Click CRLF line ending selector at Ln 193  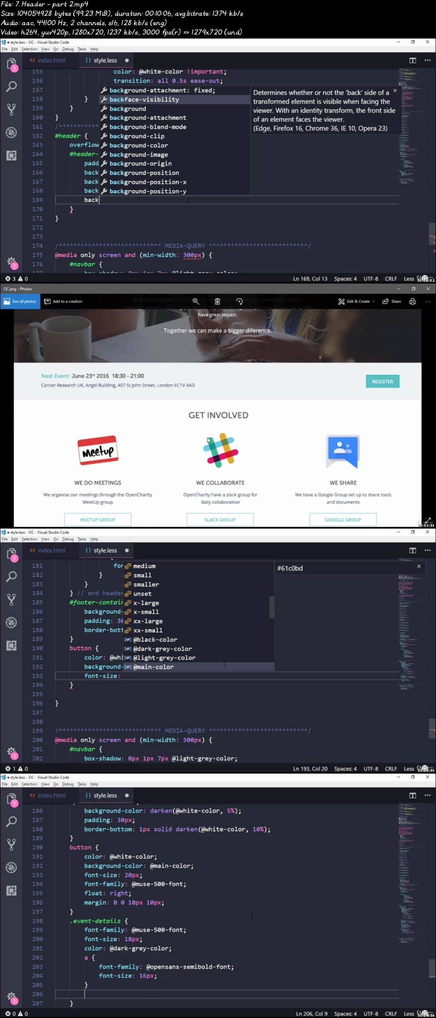(x=391, y=769)
